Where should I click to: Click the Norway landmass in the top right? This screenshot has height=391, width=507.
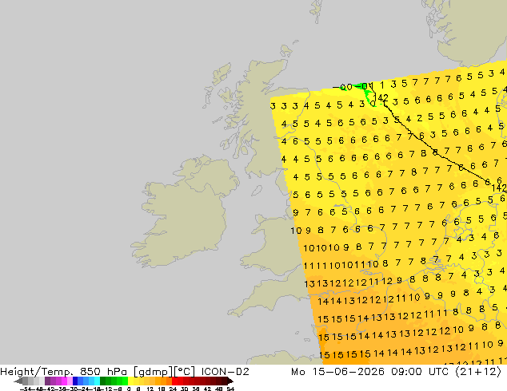point(469,29)
